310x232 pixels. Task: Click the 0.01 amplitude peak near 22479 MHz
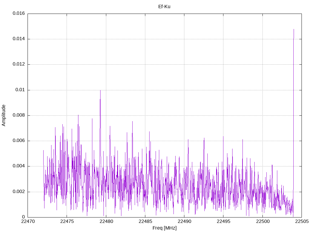tap(100, 91)
